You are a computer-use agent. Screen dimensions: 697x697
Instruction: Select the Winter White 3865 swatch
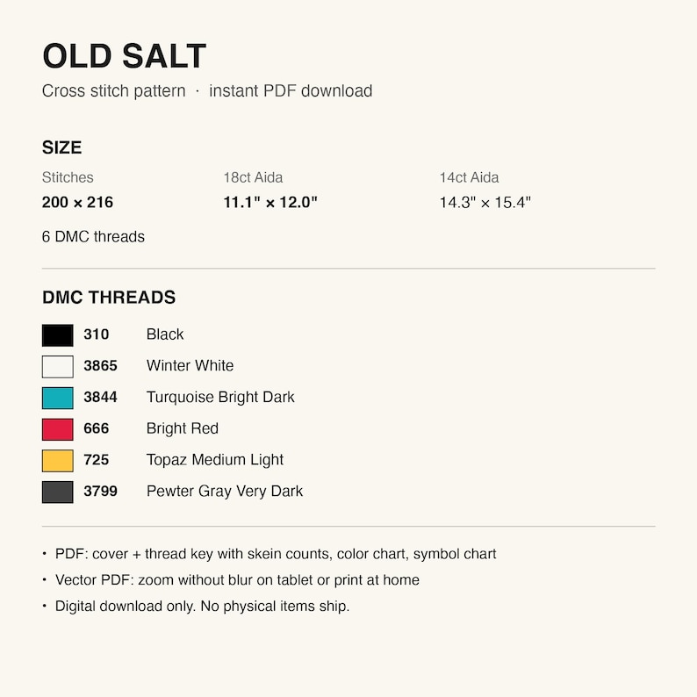point(58,367)
